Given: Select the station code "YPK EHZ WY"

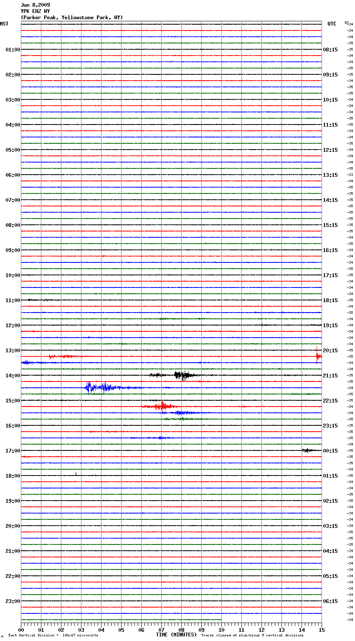Looking at the screenshot, I should [x=35, y=11].
